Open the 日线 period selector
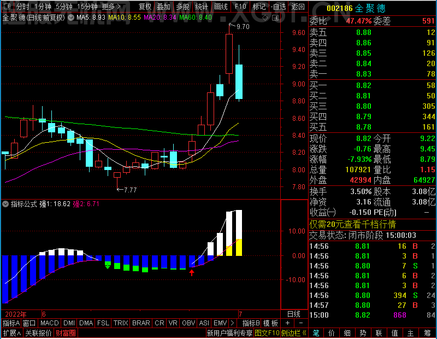Viewport: 437px width, 339px height. 294,314
